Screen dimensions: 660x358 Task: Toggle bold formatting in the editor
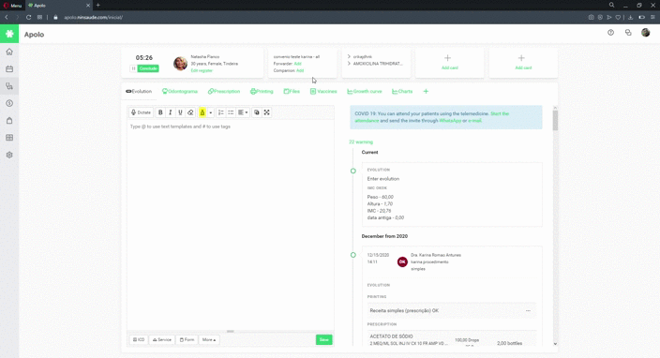point(160,112)
